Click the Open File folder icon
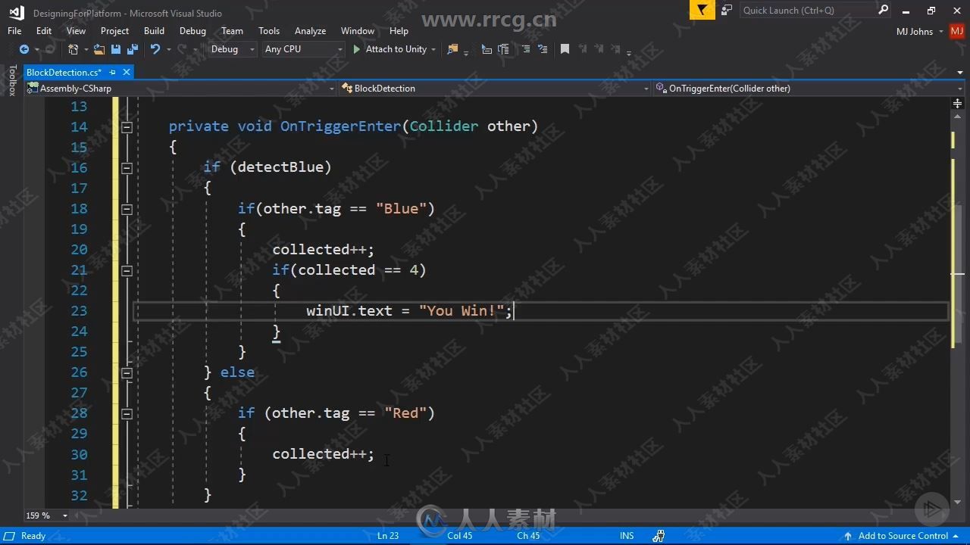The width and height of the screenshot is (970, 545). pos(99,49)
